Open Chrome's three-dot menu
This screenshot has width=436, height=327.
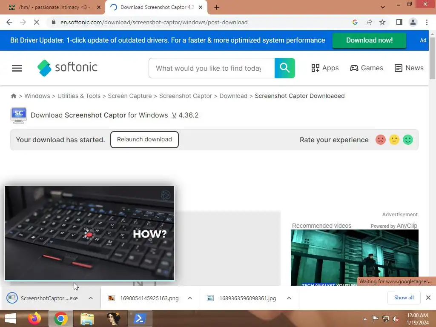click(x=427, y=22)
